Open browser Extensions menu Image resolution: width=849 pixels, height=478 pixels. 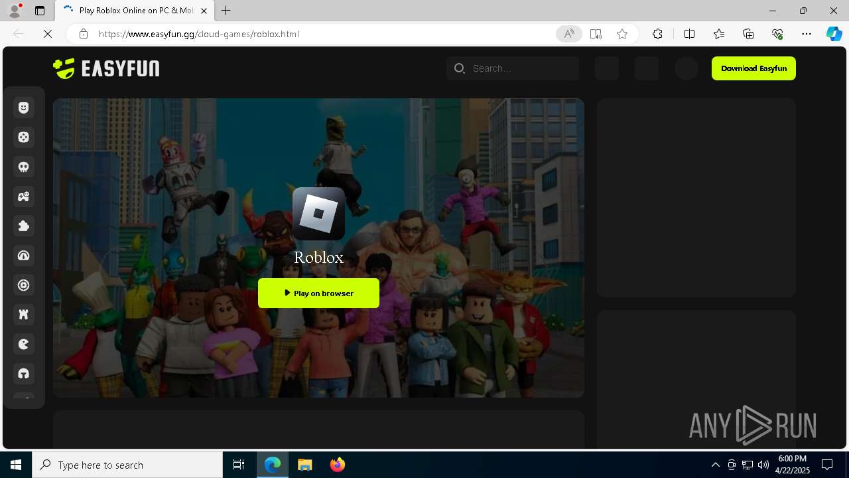(657, 34)
